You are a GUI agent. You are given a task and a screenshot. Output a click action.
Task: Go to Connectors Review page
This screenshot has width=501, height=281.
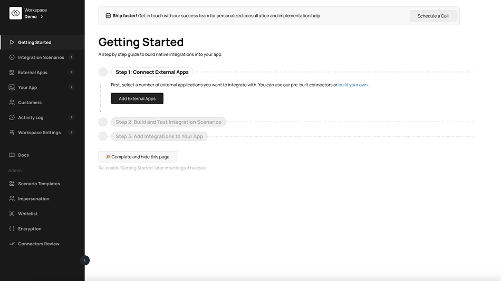coord(38,244)
